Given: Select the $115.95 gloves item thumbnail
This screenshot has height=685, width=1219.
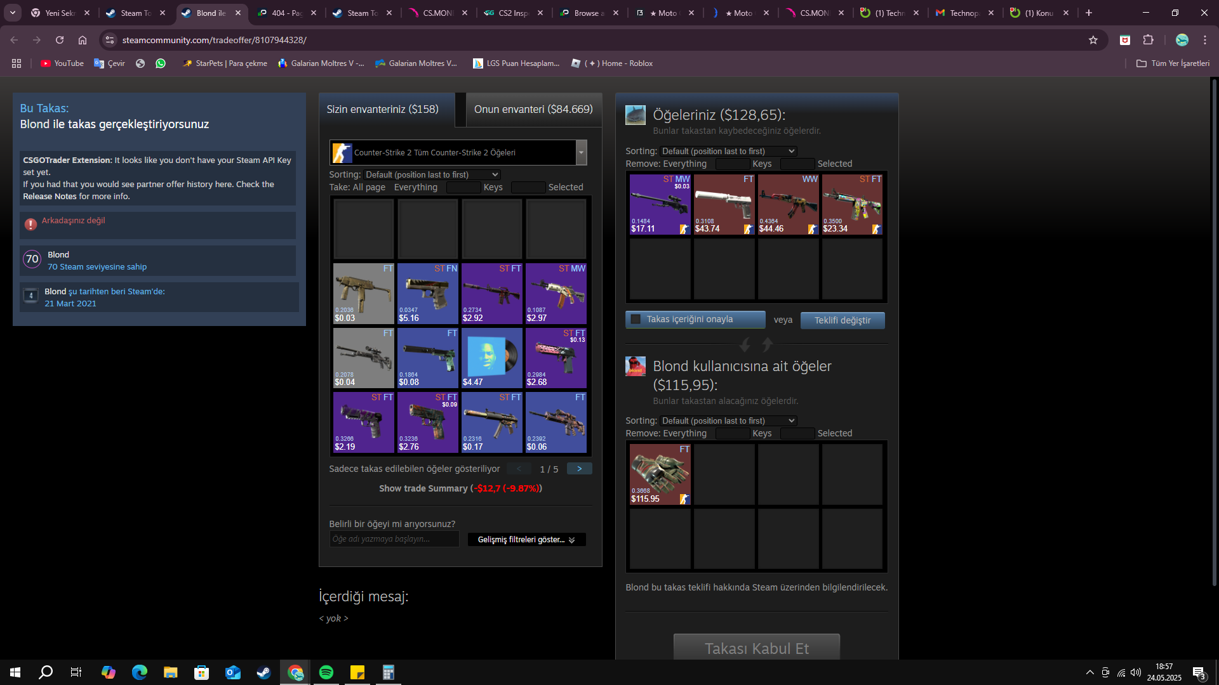Looking at the screenshot, I should (660, 474).
